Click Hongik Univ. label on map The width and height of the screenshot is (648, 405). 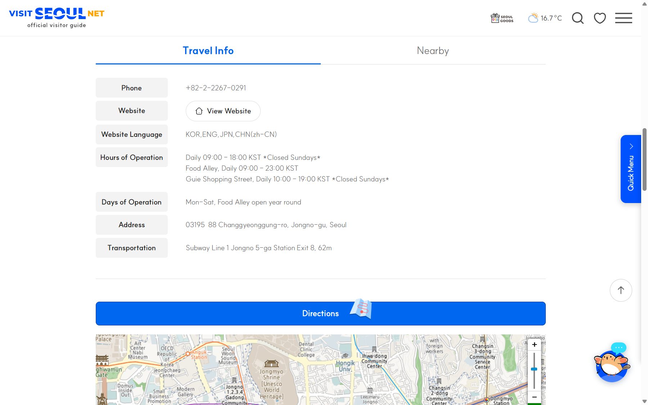(x=345, y=366)
